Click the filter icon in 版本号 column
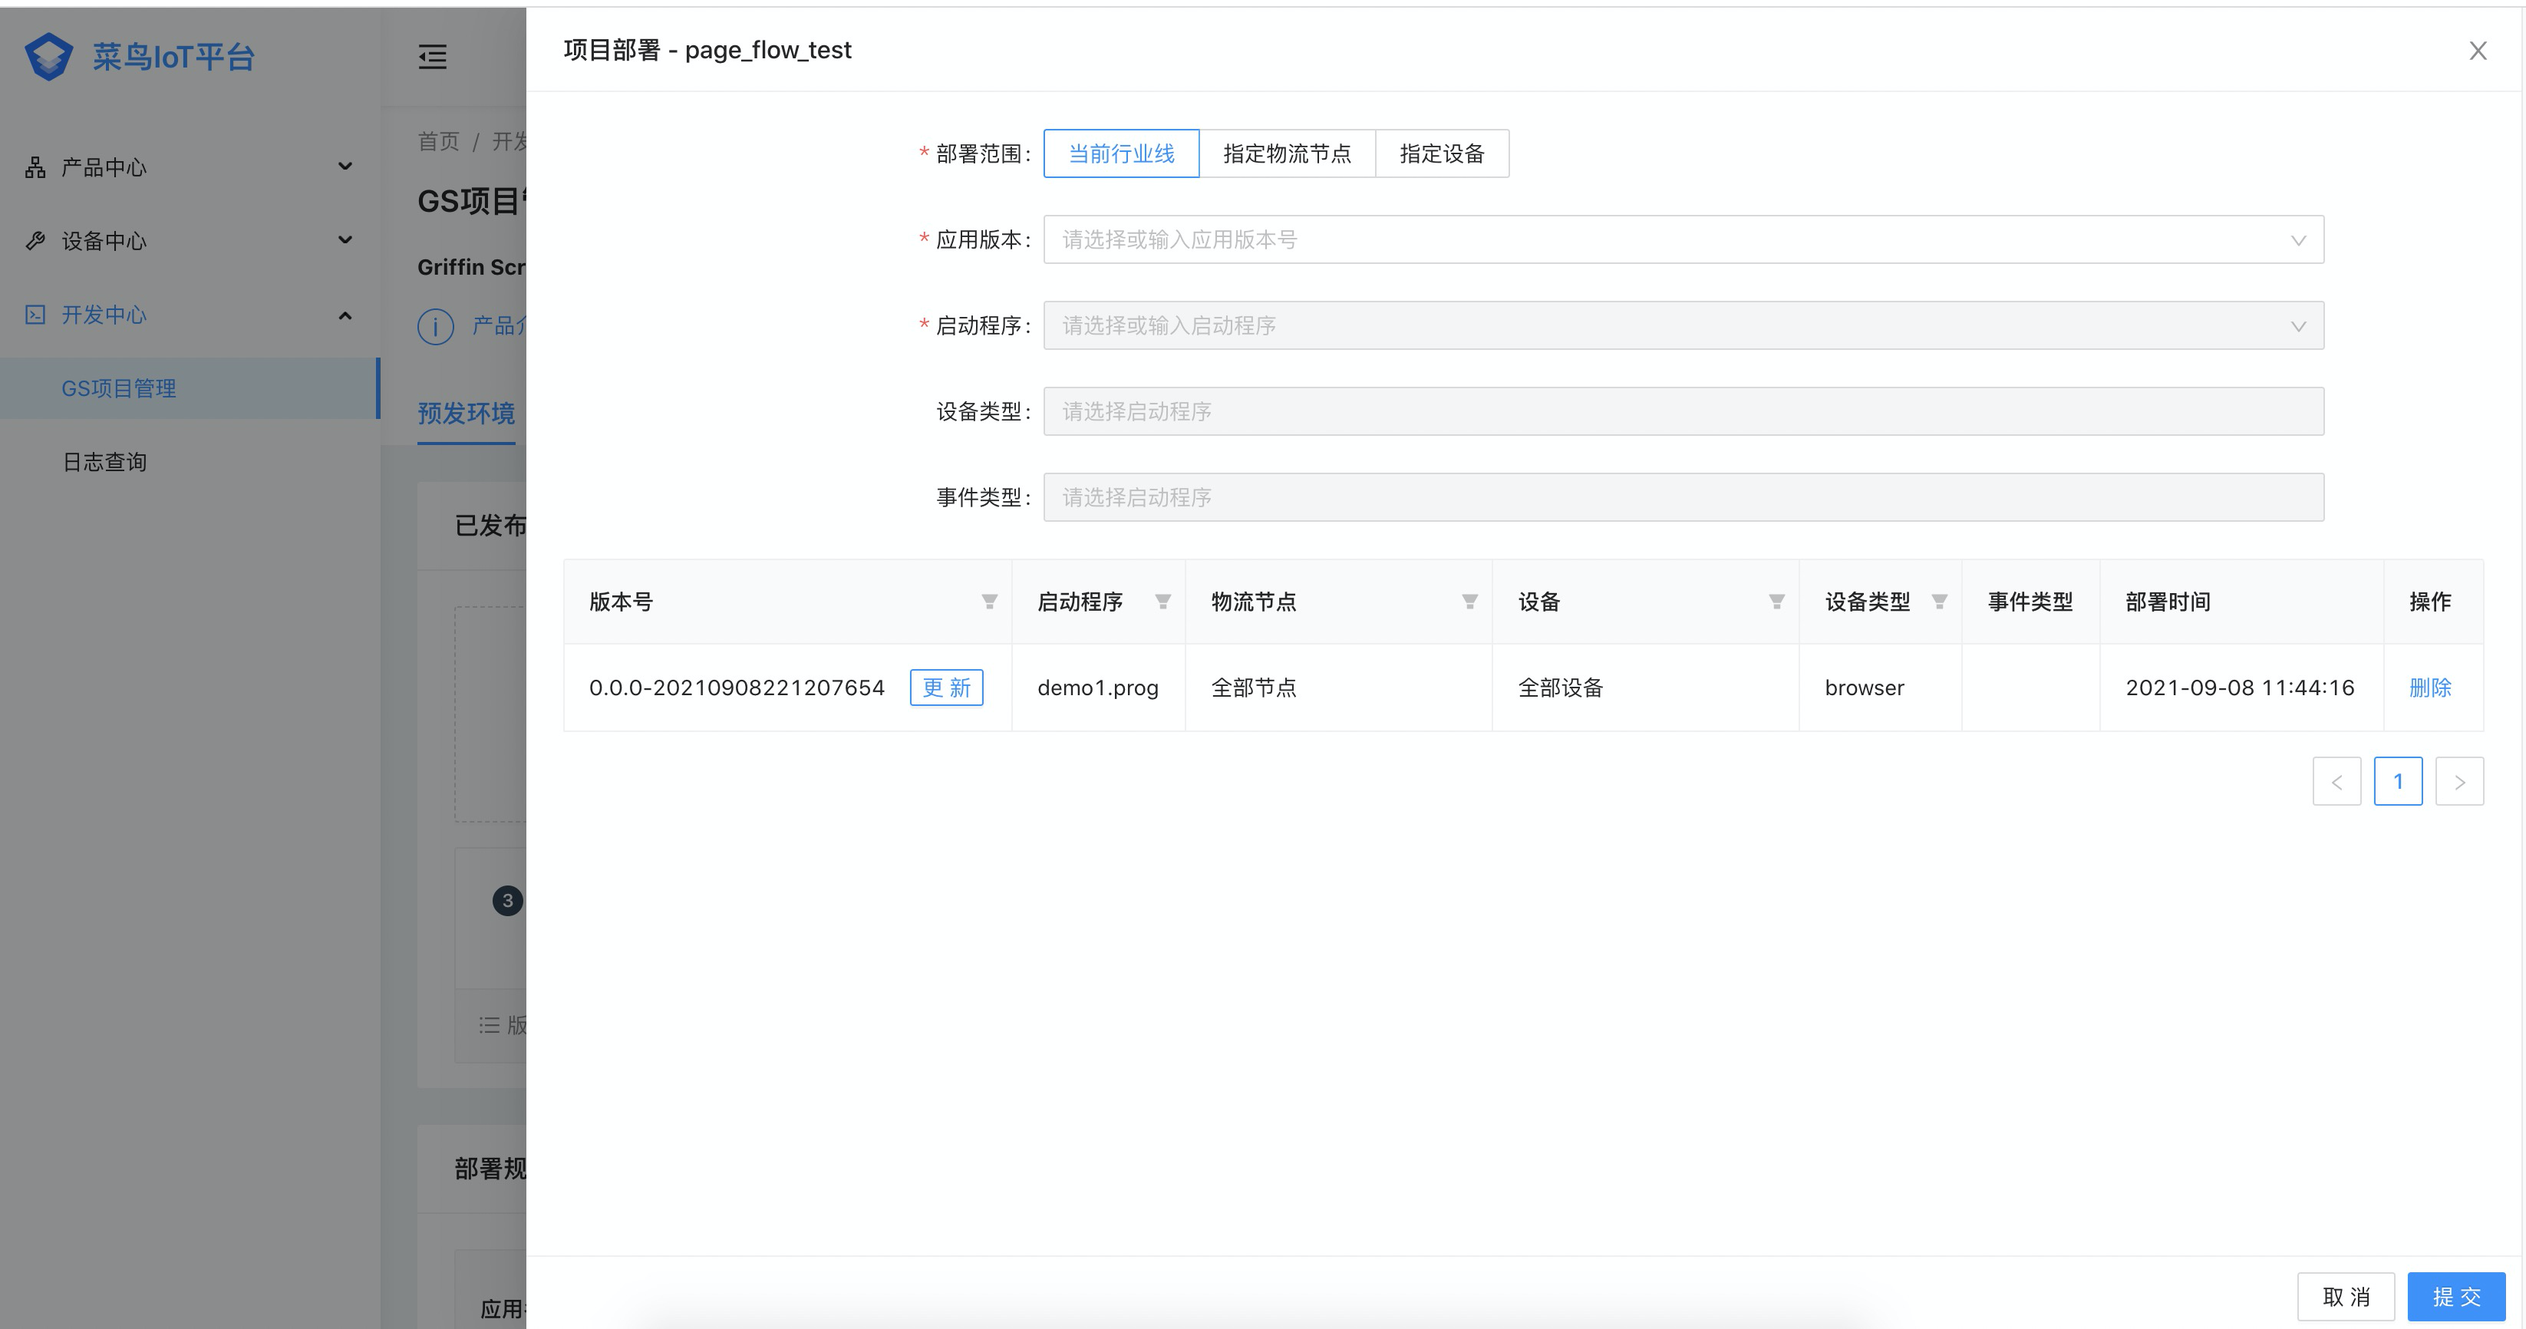 pyautogui.click(x=989, y=602)
